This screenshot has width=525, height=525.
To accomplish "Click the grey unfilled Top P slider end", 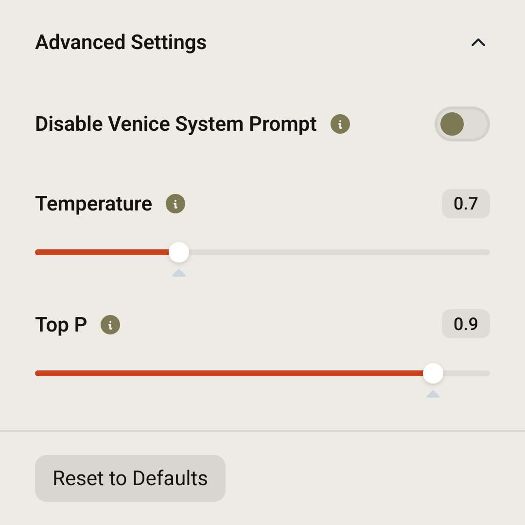I will coord(467,373).
